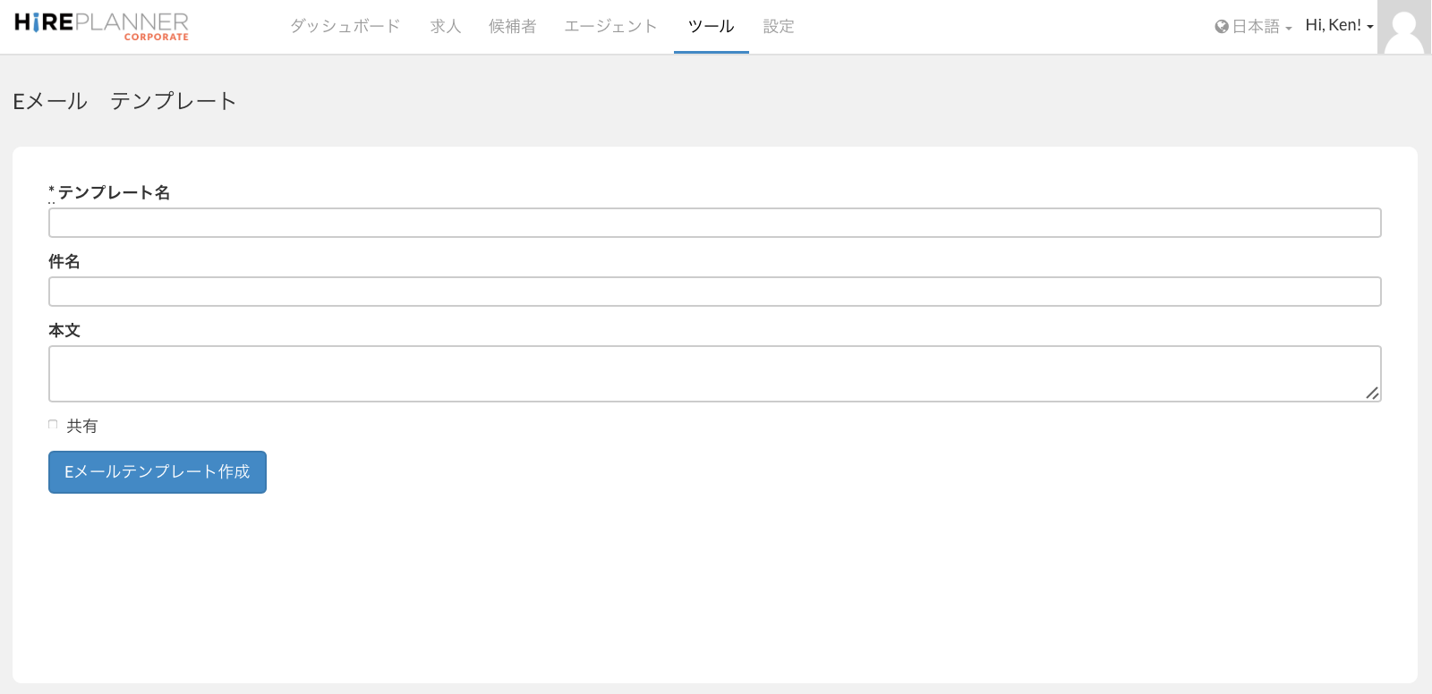Click the 本文 field label

64,330
